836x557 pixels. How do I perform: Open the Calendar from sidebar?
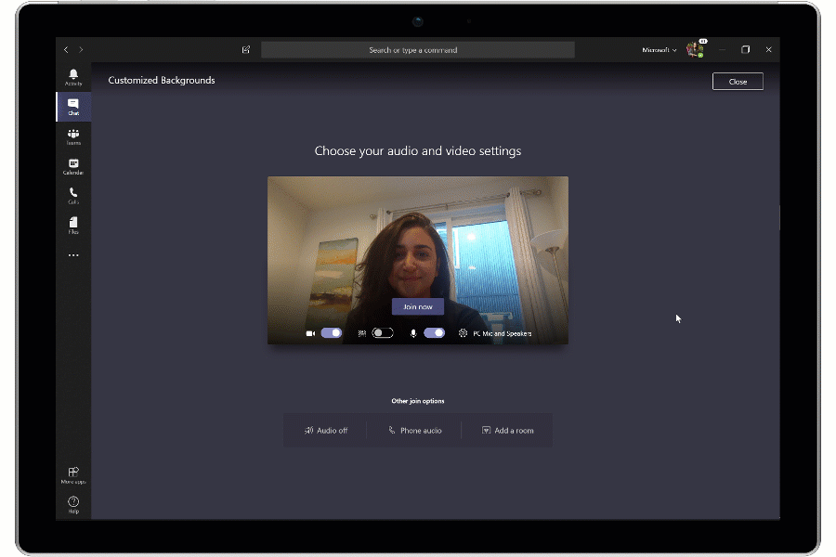(73, 164)
